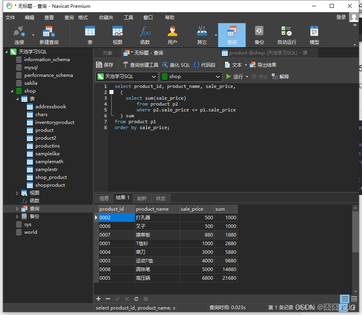Select the world database

[31, 232]
